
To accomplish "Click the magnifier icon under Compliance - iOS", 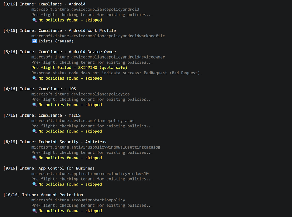I will [x=34, y=105].
